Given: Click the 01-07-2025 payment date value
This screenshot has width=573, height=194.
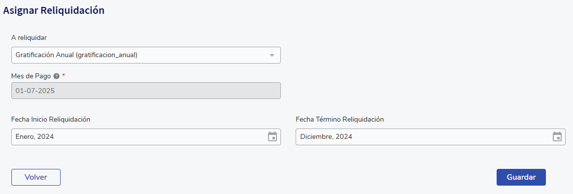Looking at the screenshot, I should coord(35,91).
